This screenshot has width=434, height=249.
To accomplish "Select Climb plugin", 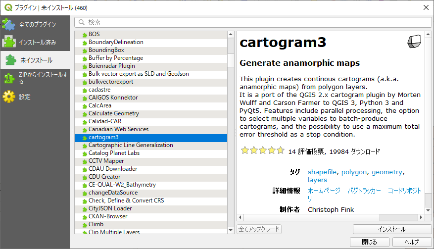I will [151, 224].
